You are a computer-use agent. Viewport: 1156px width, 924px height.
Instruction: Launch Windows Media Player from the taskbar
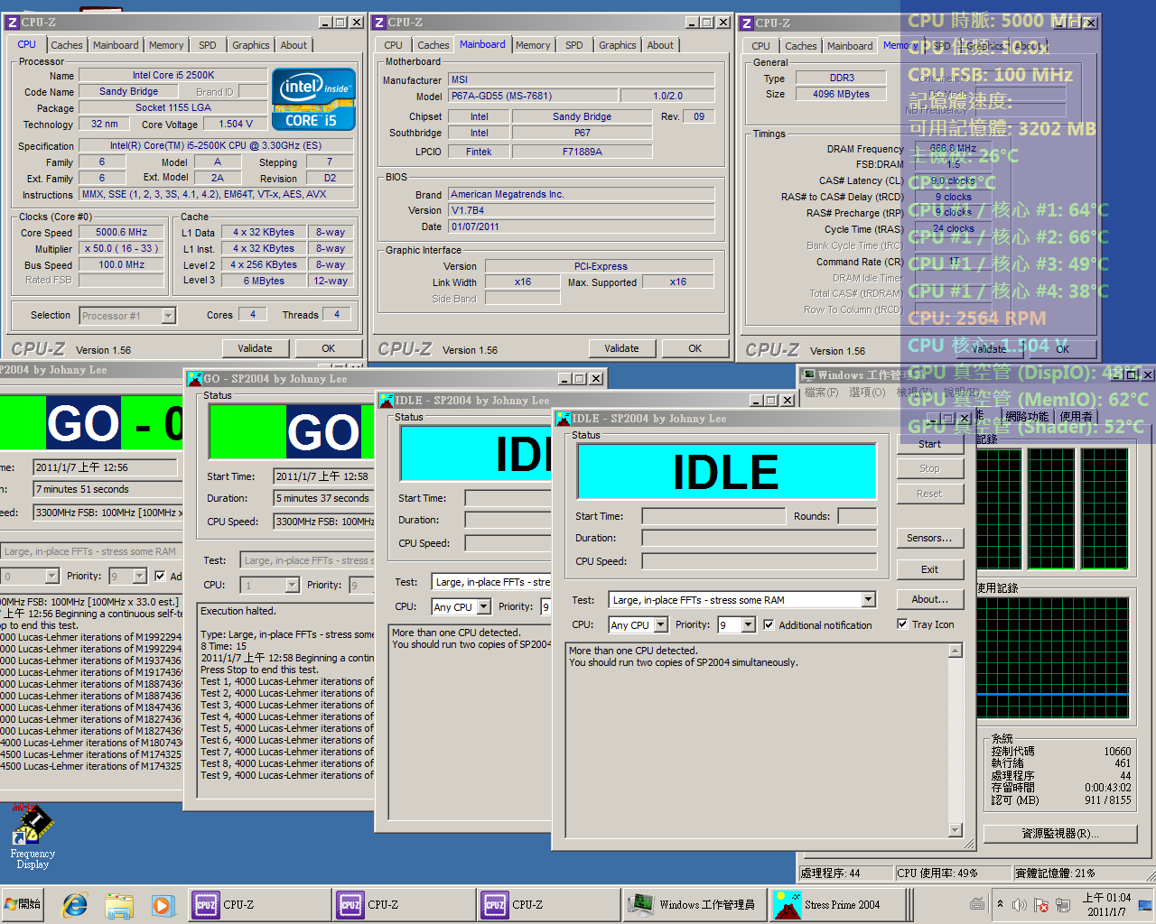point(162,904)
